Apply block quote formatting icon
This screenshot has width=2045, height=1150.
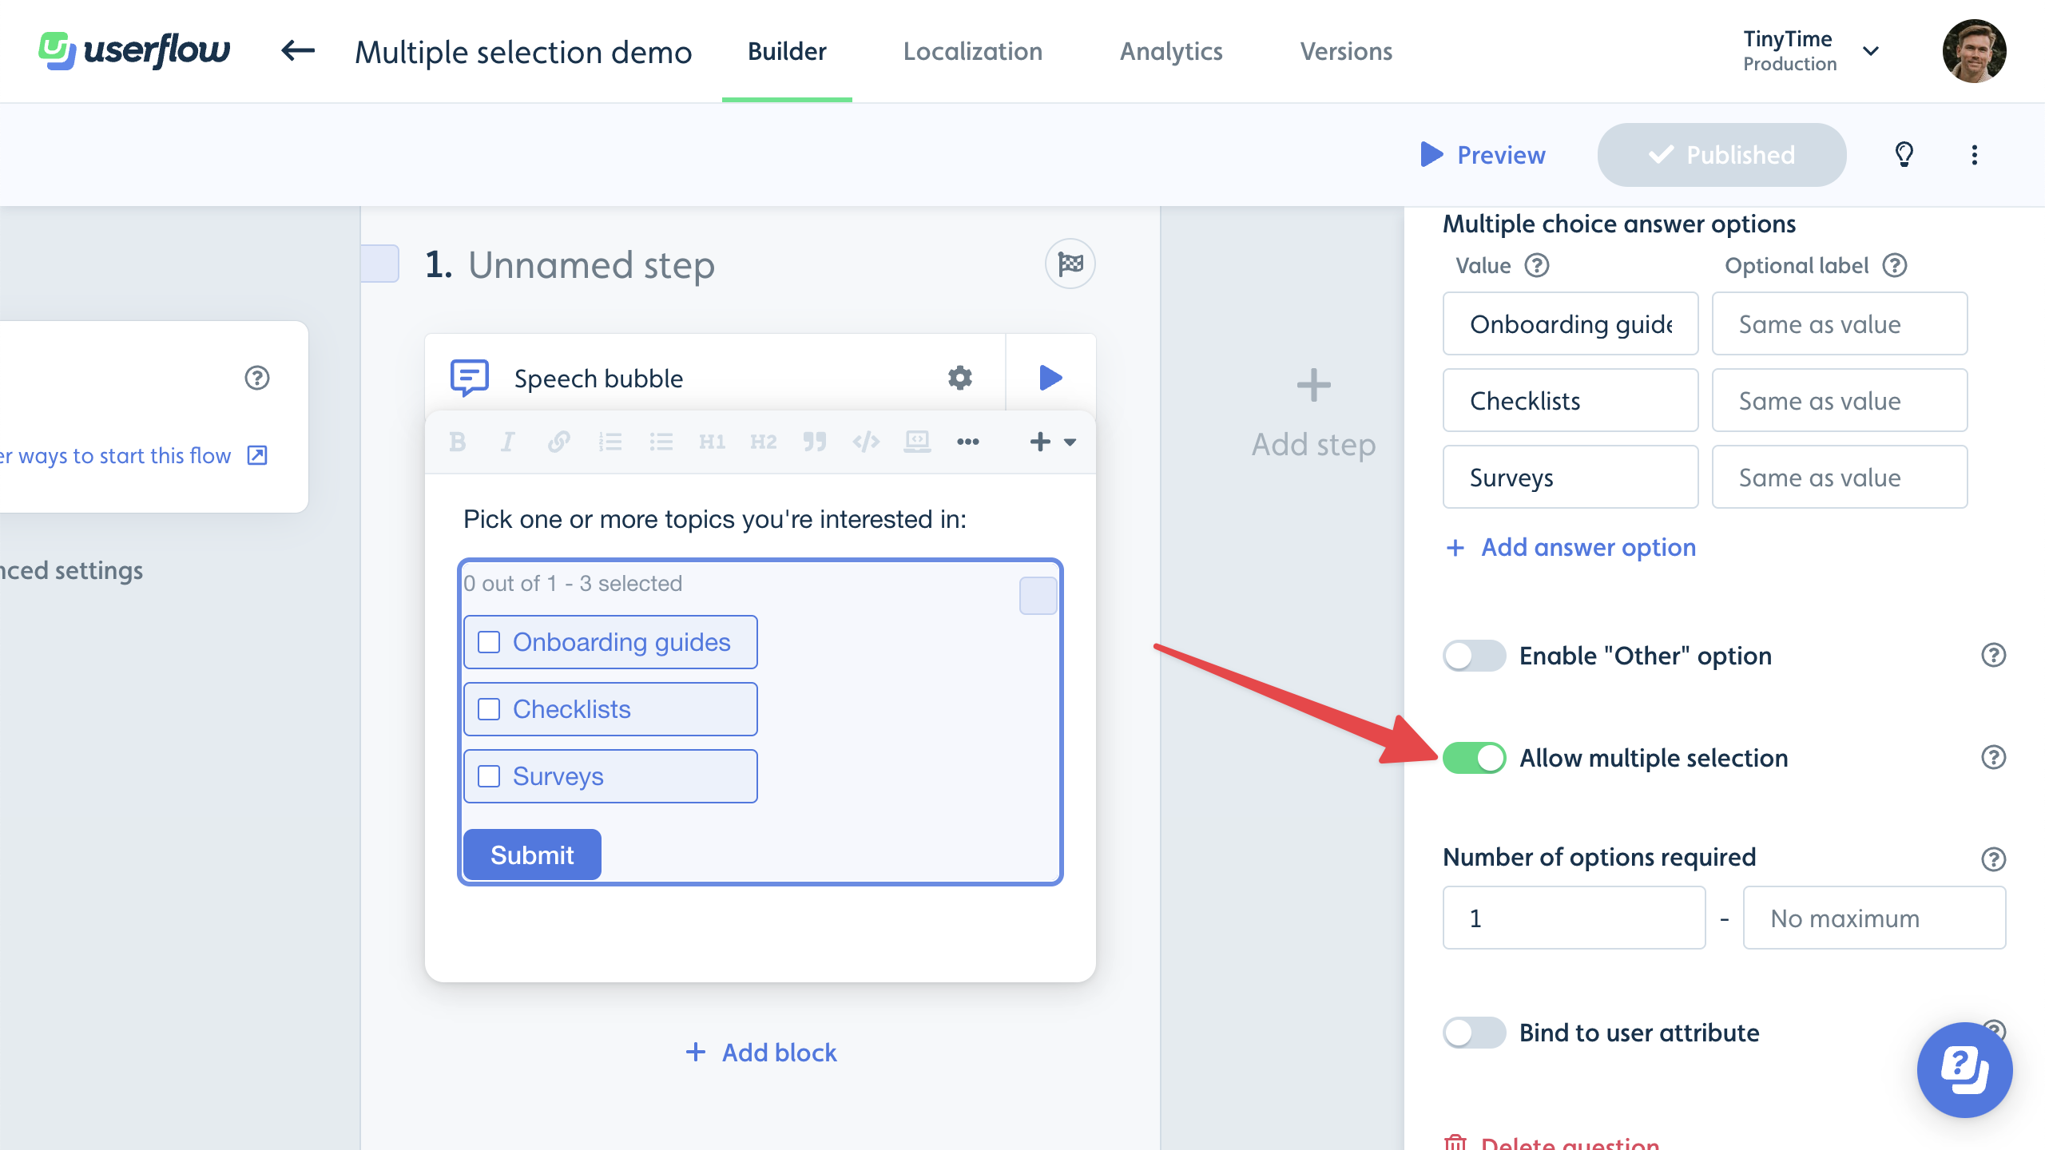pos(814,442)
